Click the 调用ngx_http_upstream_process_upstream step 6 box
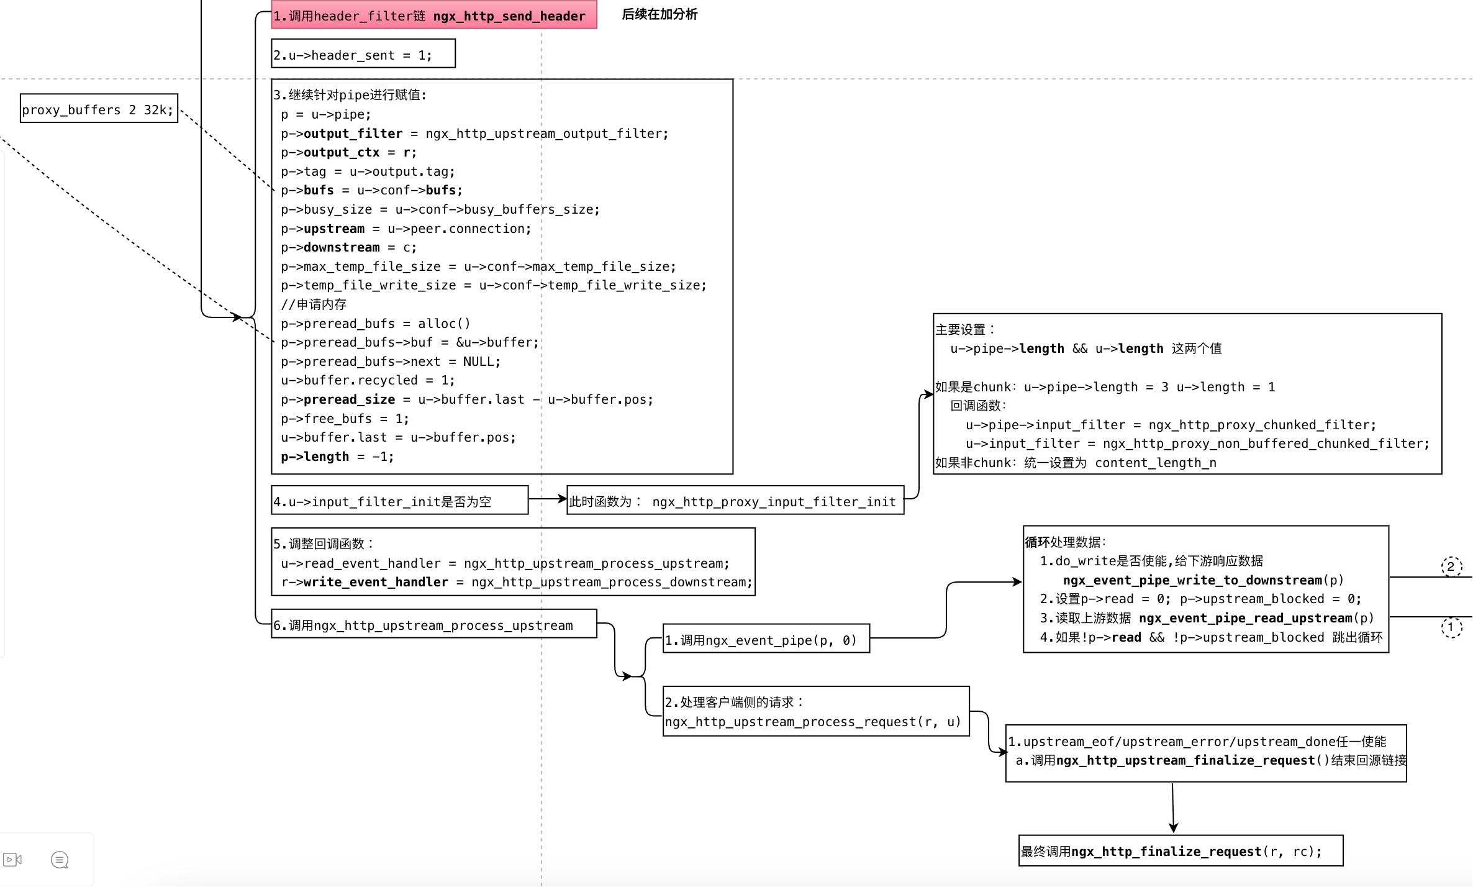 [433, 624]
